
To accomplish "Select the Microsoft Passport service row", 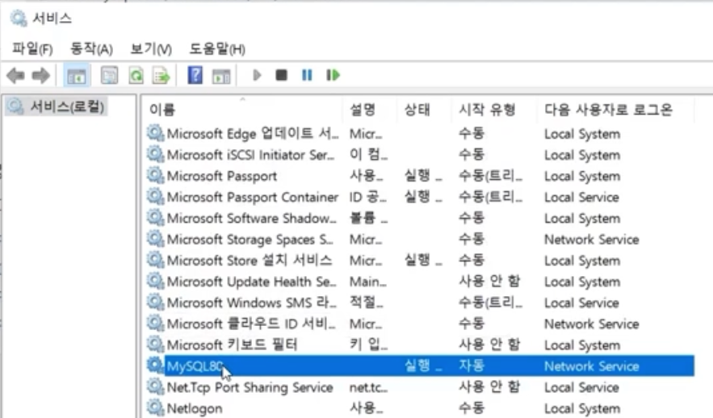I will 420,176.
